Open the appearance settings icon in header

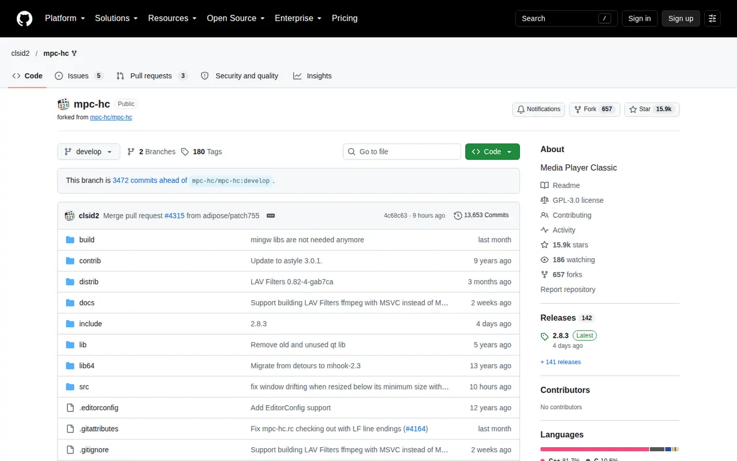pyautogui.click(x=712, y=18)
